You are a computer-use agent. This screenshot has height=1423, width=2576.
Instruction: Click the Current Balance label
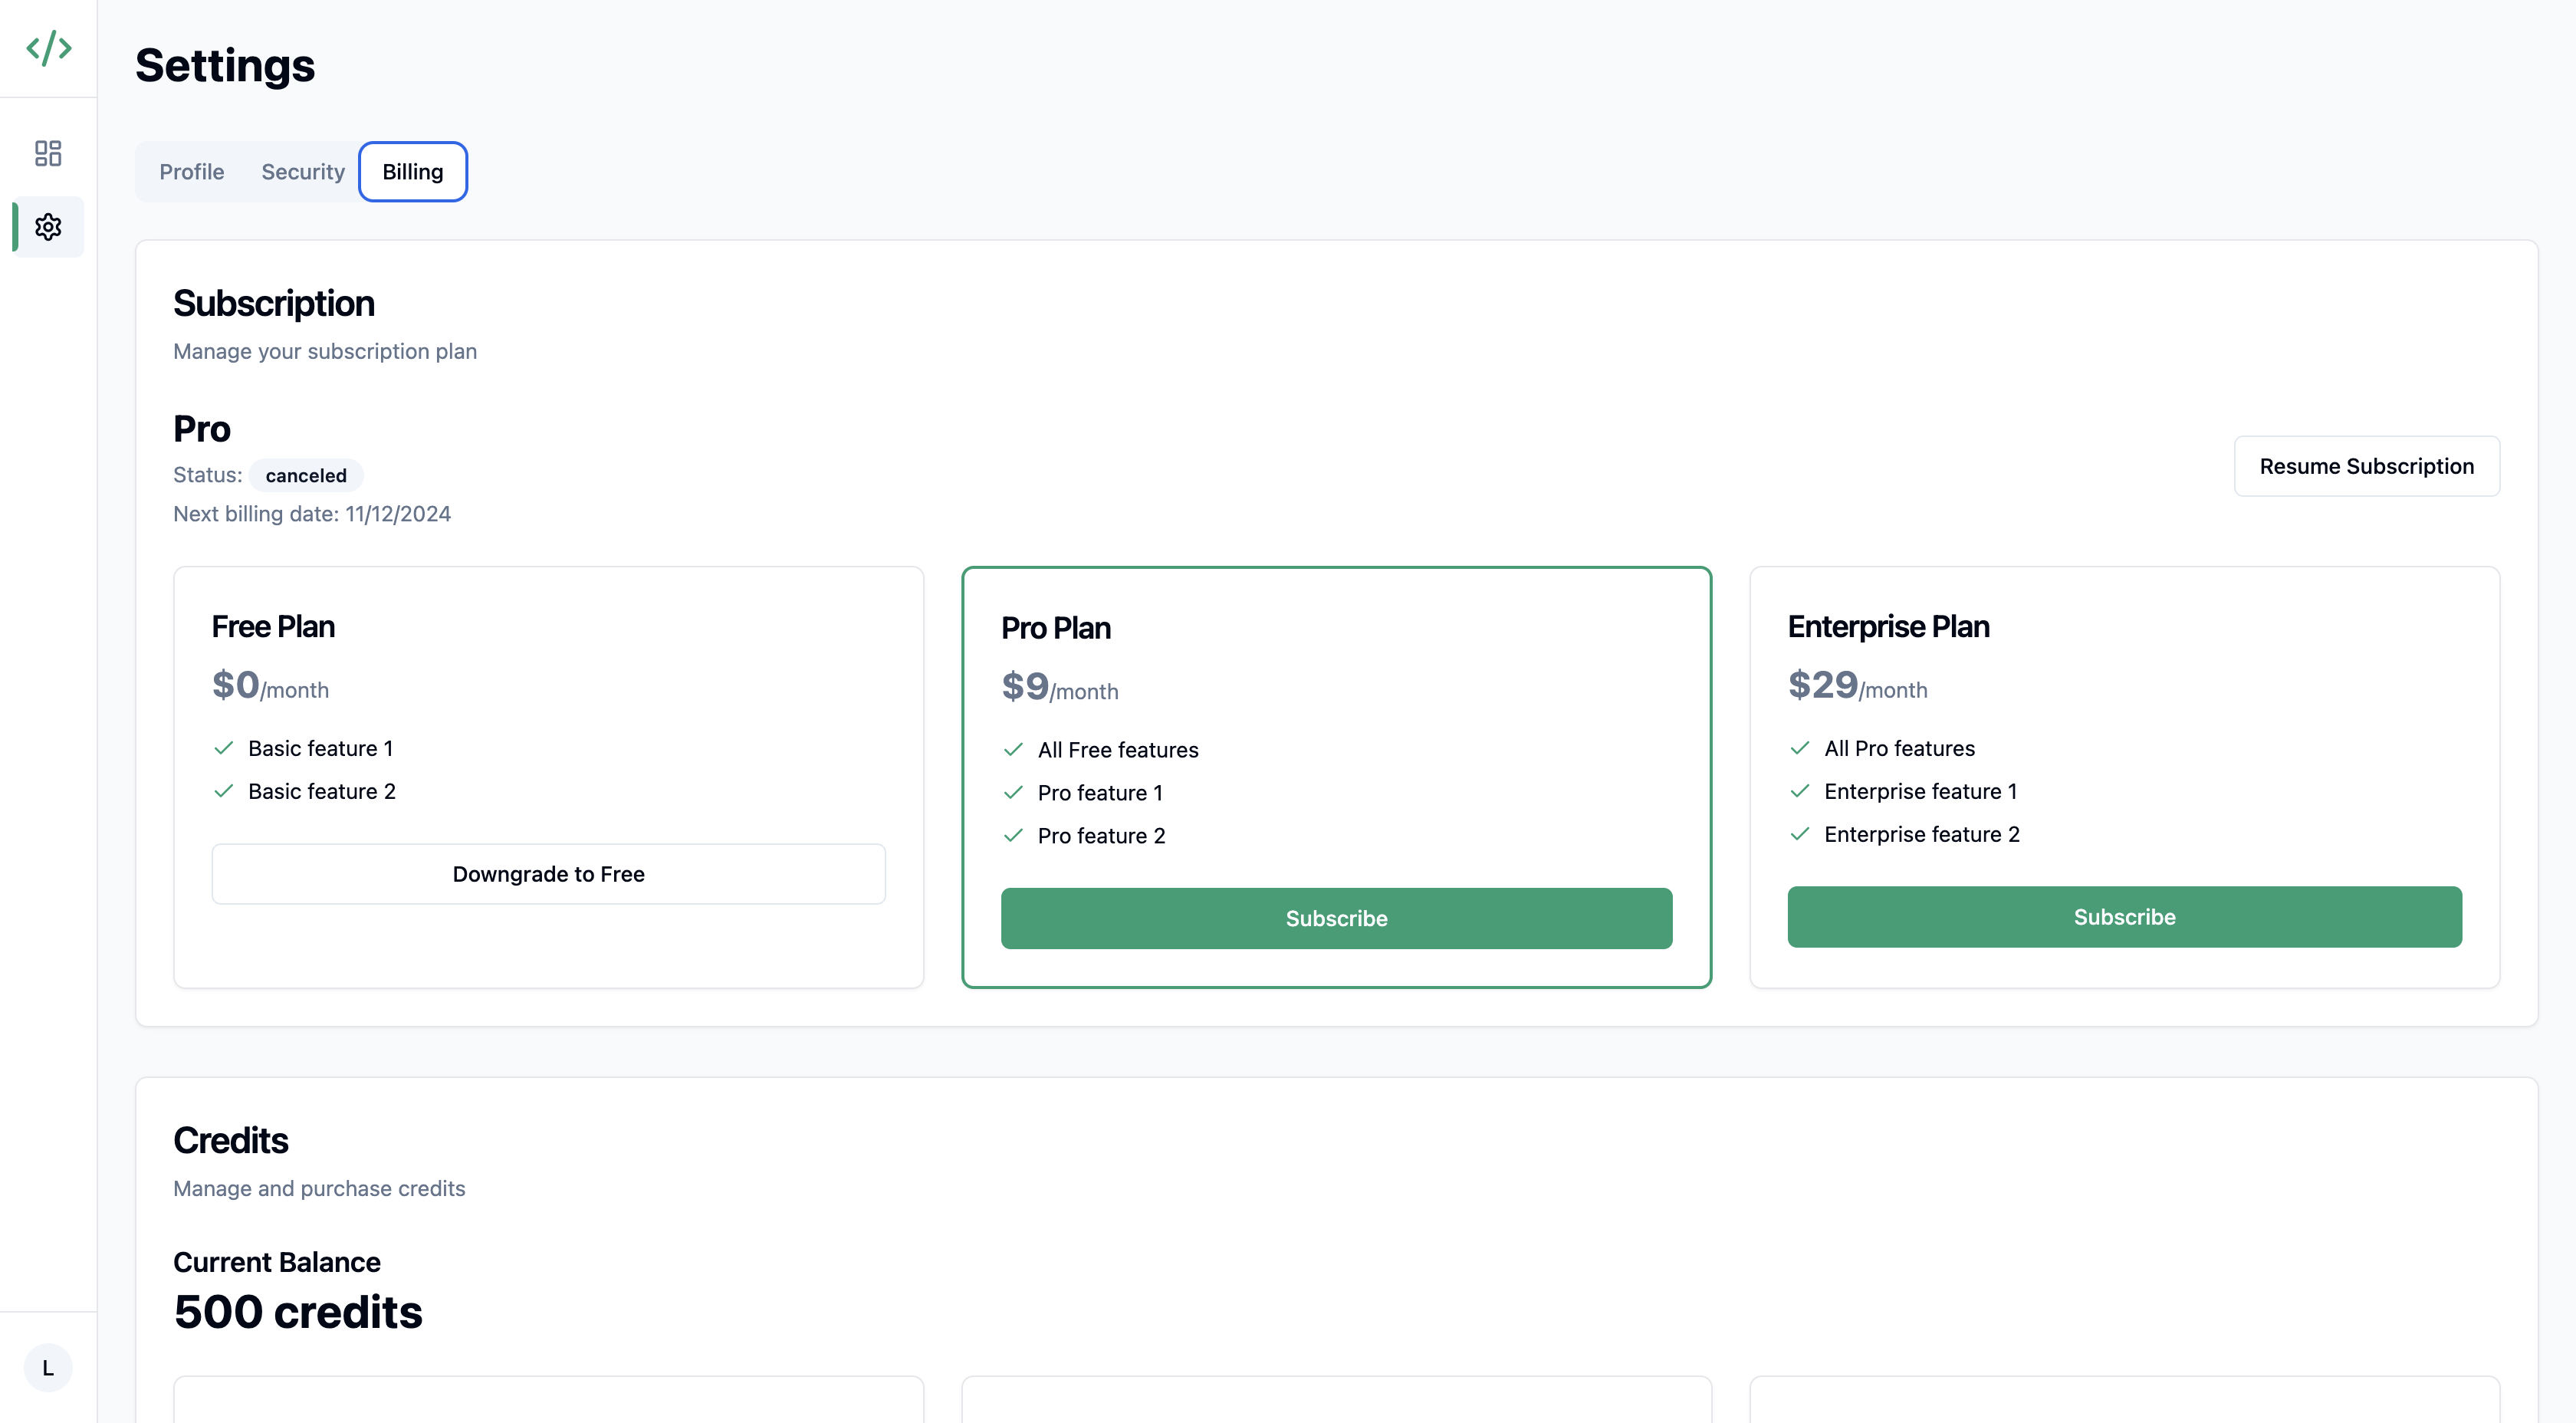[277, 1262]
